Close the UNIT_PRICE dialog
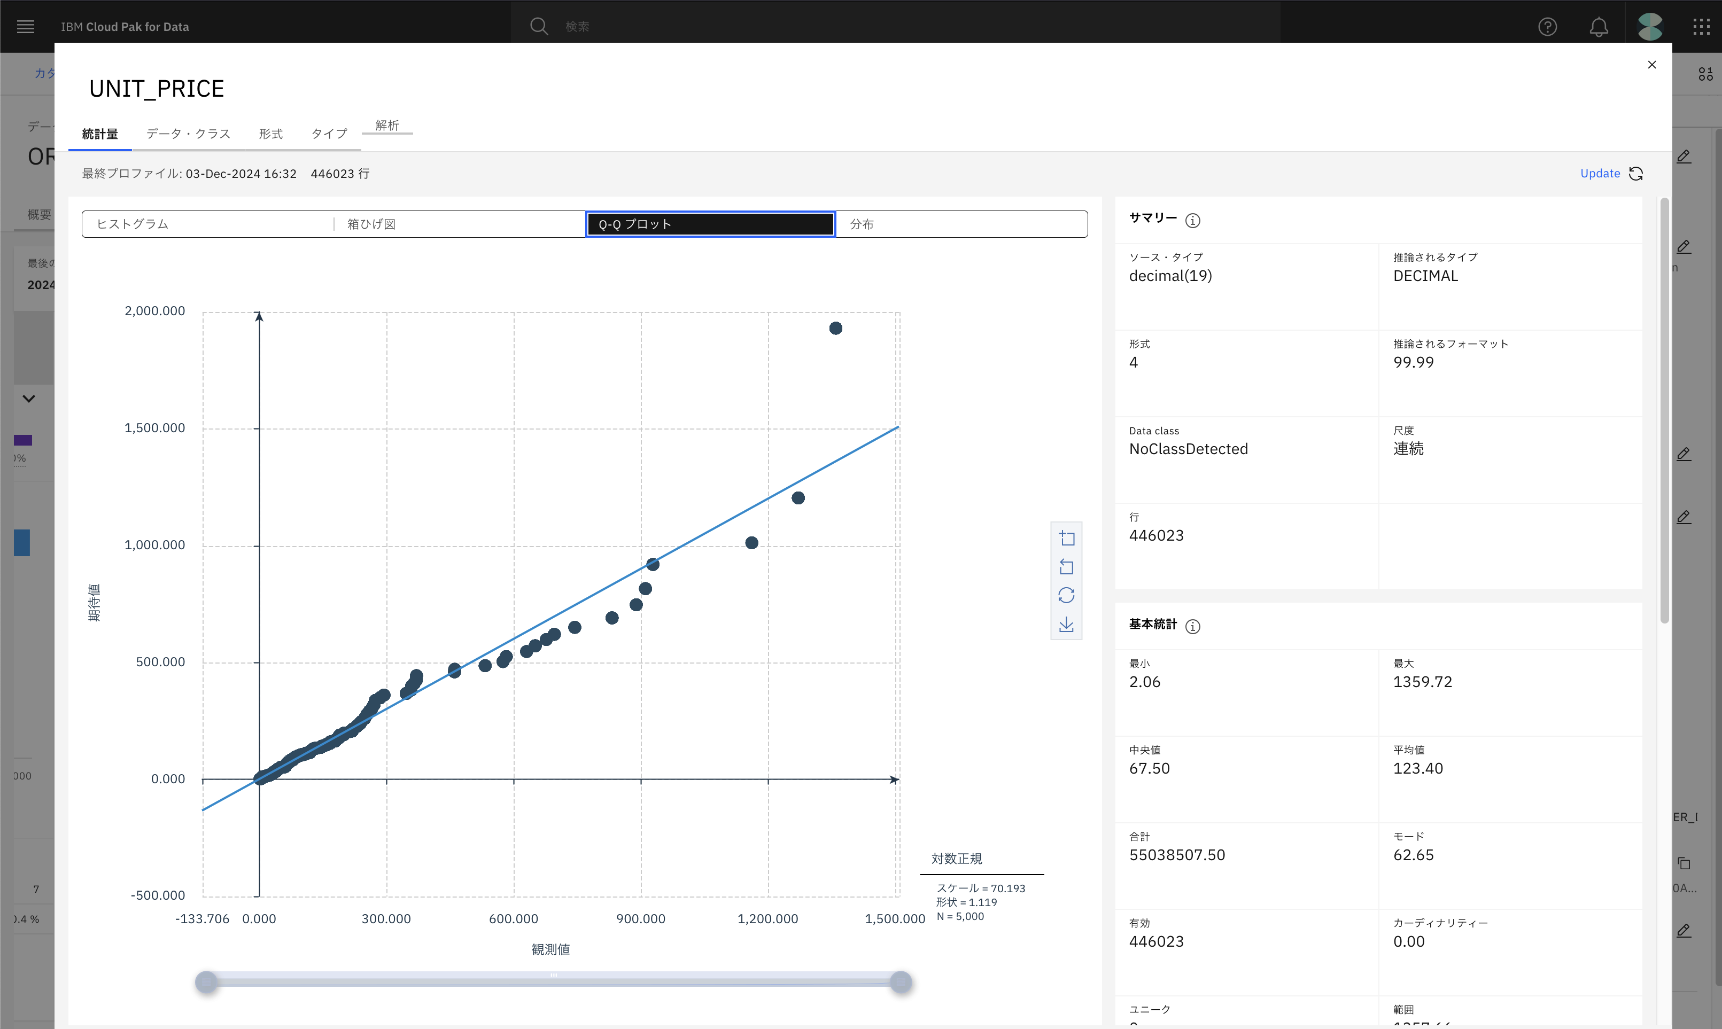Viewport: 1722px width, 1029px height. (x=1651, y=65)
